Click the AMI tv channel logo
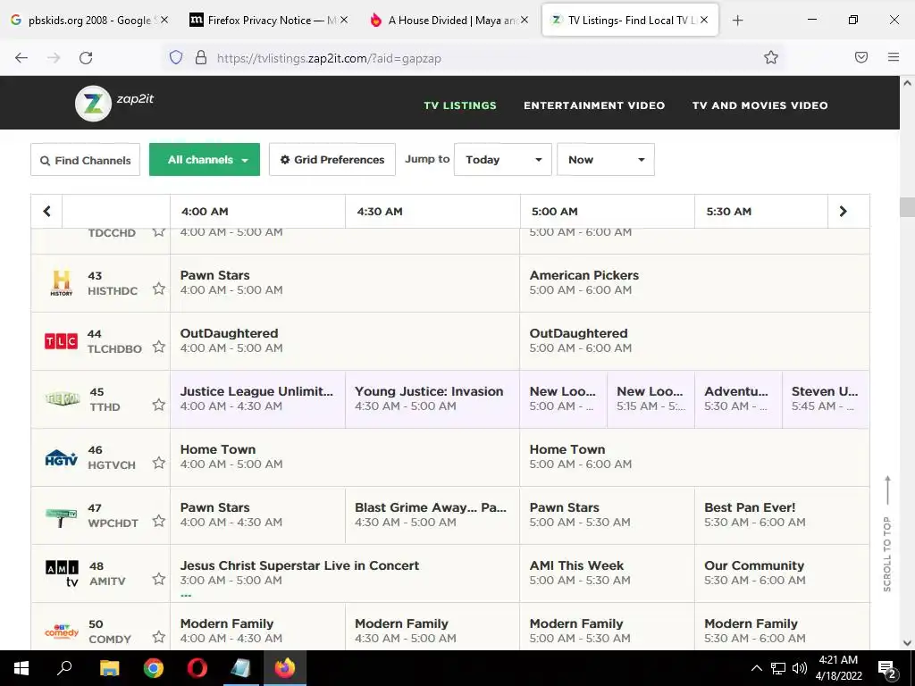The height and width of the screenshot is (686, 915). tap(62, 573)
